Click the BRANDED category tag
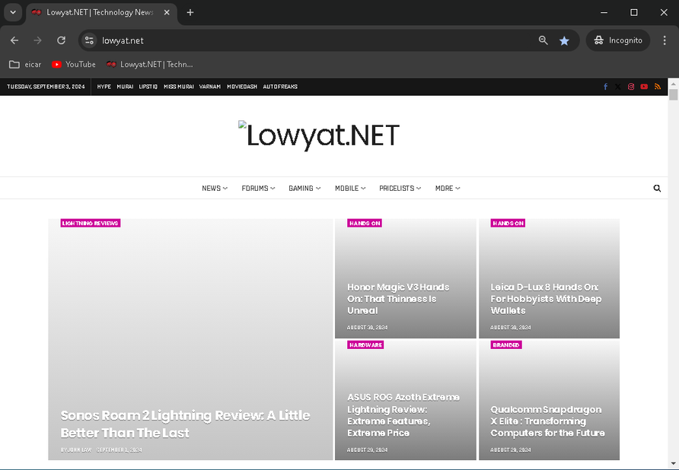The height and width of the screenshot is (470, 679). point(505,345)
